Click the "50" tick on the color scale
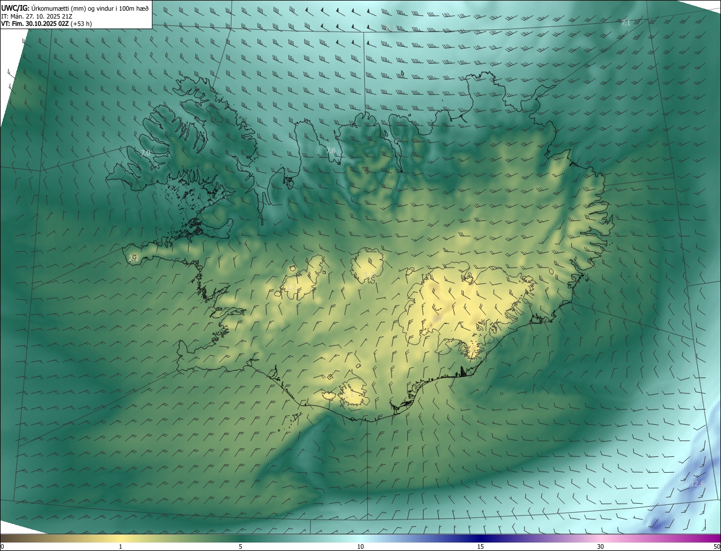Image resolution: width=721 pixels, height=551 pixels. (x=716, y=546)
